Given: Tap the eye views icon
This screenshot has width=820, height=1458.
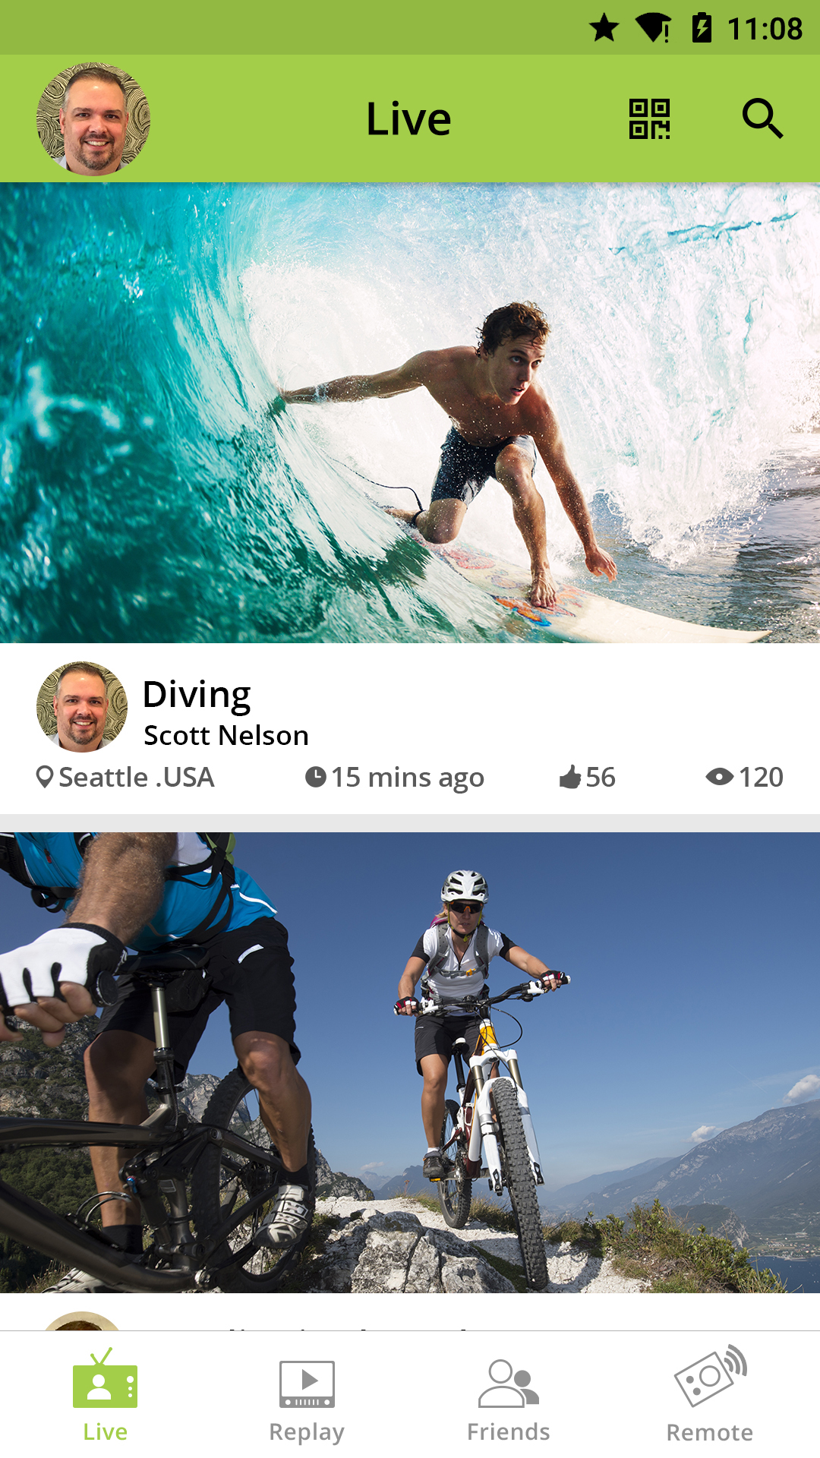Looking at the screenshot, I should coord(719,777).
